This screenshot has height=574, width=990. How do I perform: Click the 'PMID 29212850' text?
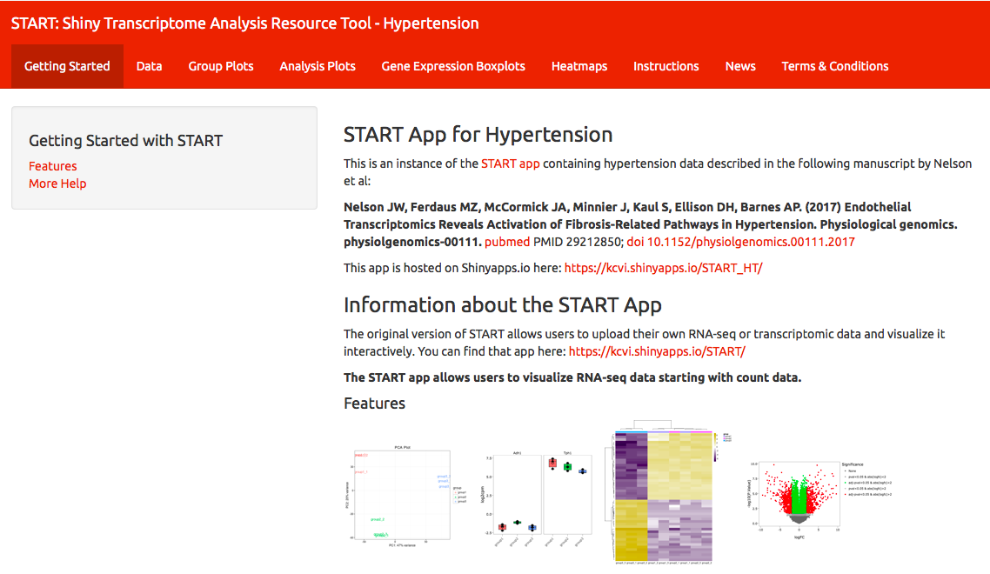tap(579, 242)
